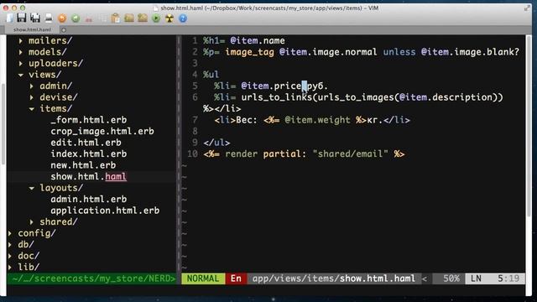This screenshot has width=537, height=302.
Task: Click the fullscreen arrows icon in title bar
Action: 527,8
